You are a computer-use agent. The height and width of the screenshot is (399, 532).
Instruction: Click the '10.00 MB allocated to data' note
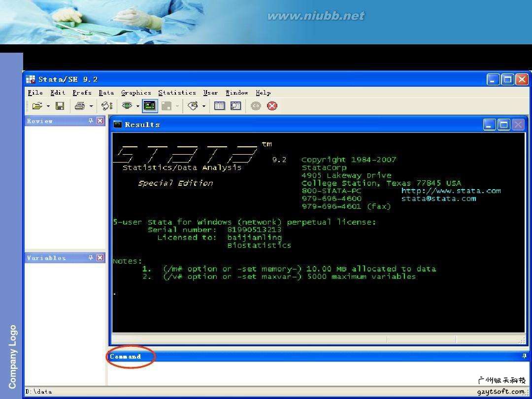coord(371,269)
